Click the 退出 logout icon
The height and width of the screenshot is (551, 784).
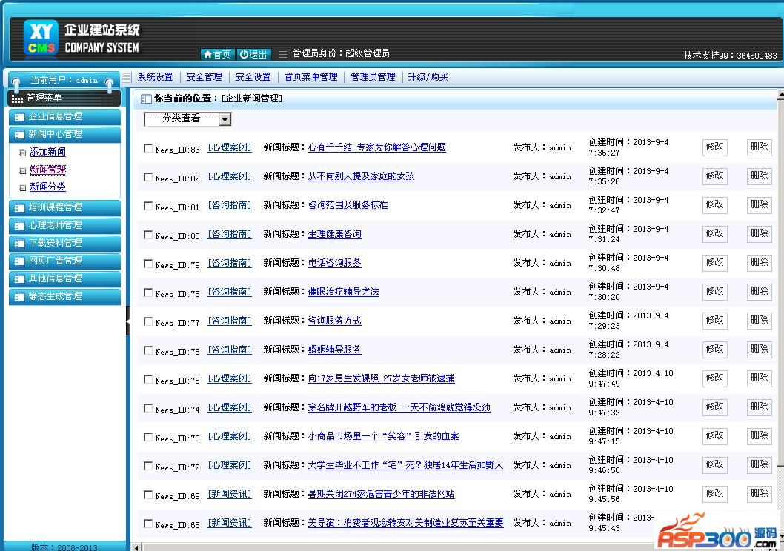(x=255, y=53)
